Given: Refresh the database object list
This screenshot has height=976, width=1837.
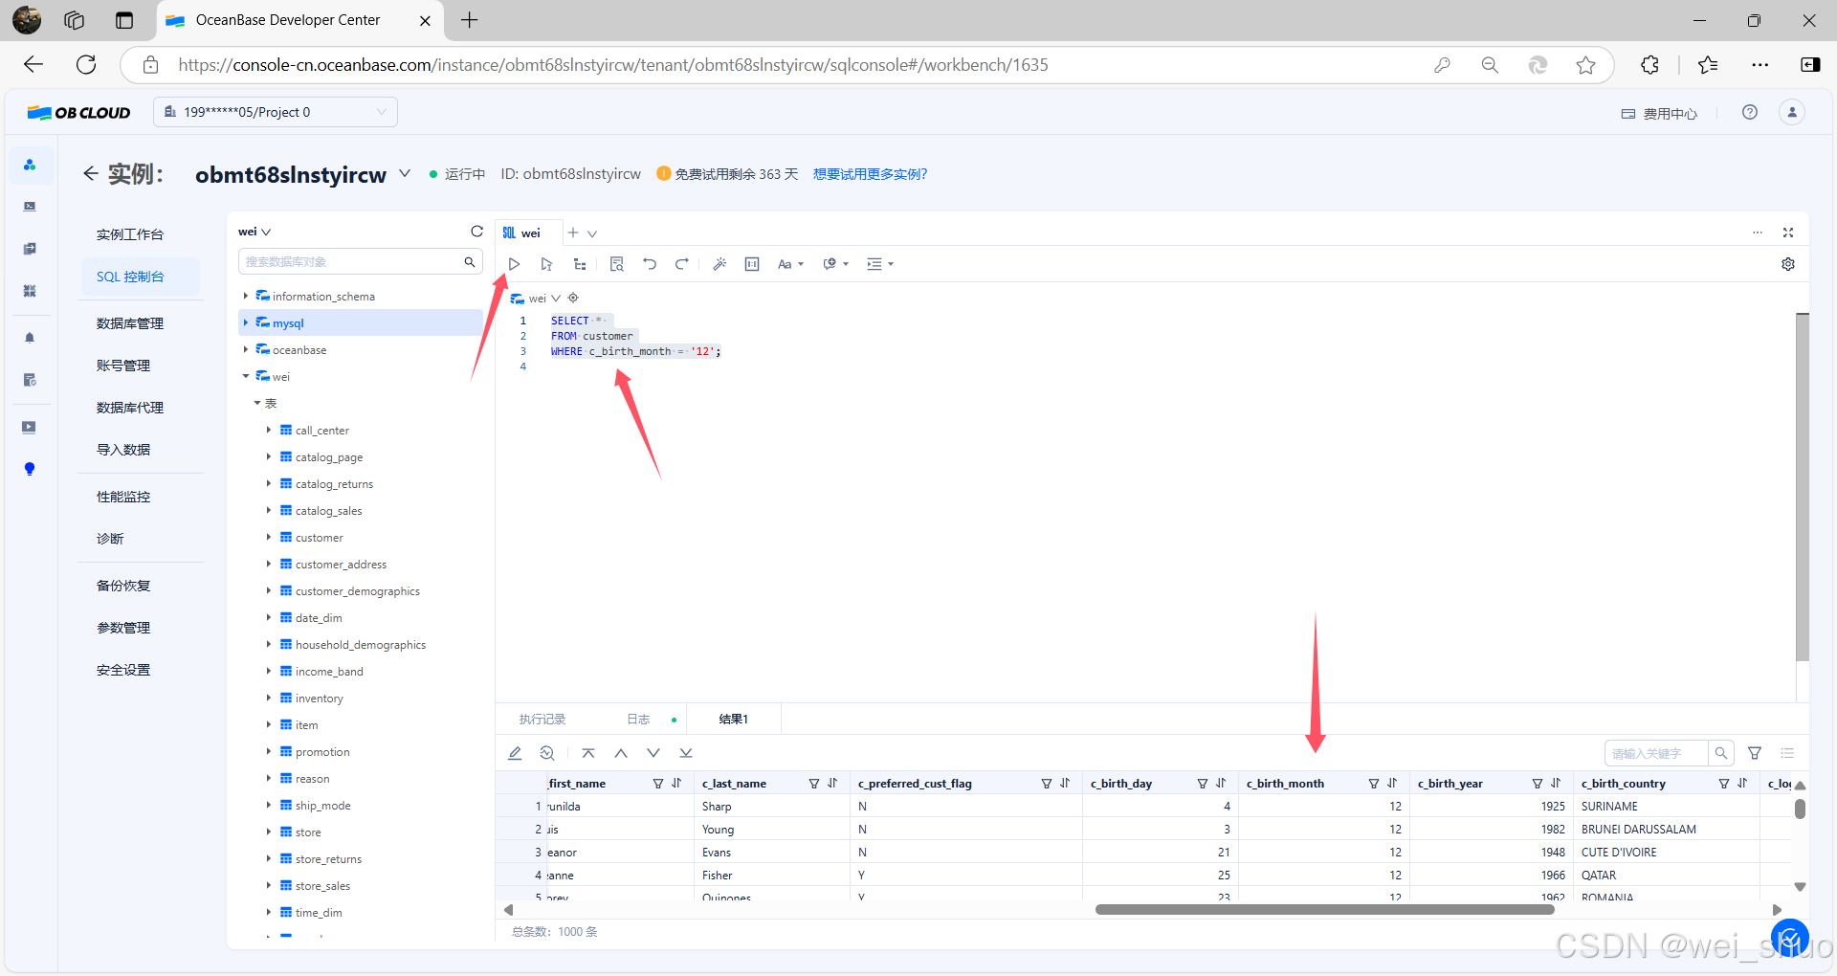Looking at the screenshot, I should tap(476, 232).
